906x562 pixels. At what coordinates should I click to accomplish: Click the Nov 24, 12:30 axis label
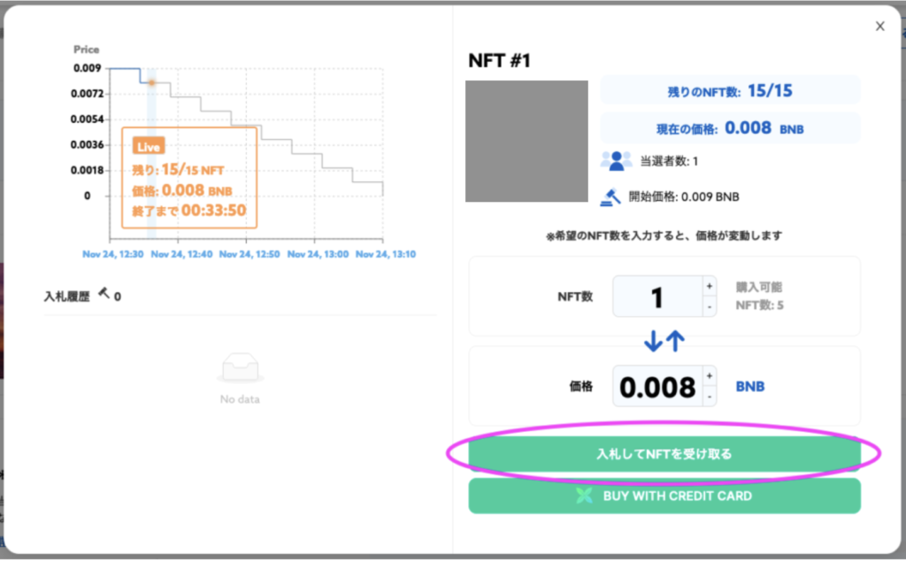click(x=112, y=254)
